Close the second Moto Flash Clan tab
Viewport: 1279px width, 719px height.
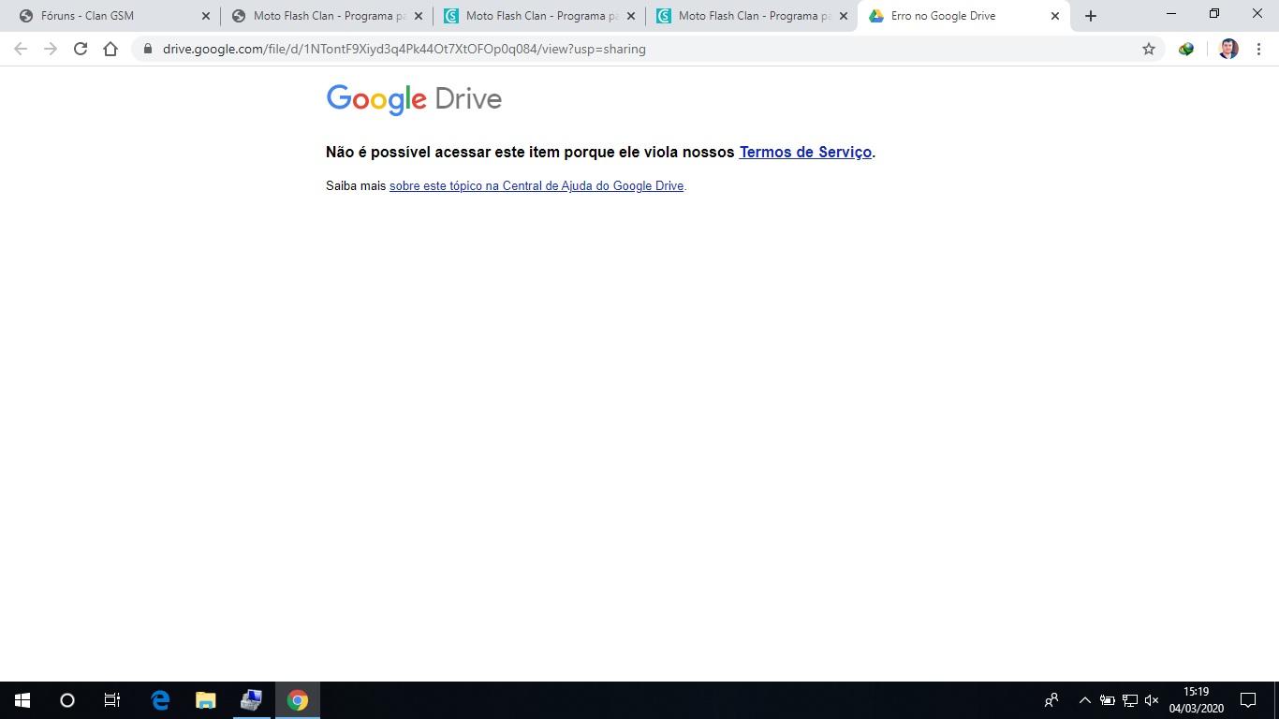631,16
